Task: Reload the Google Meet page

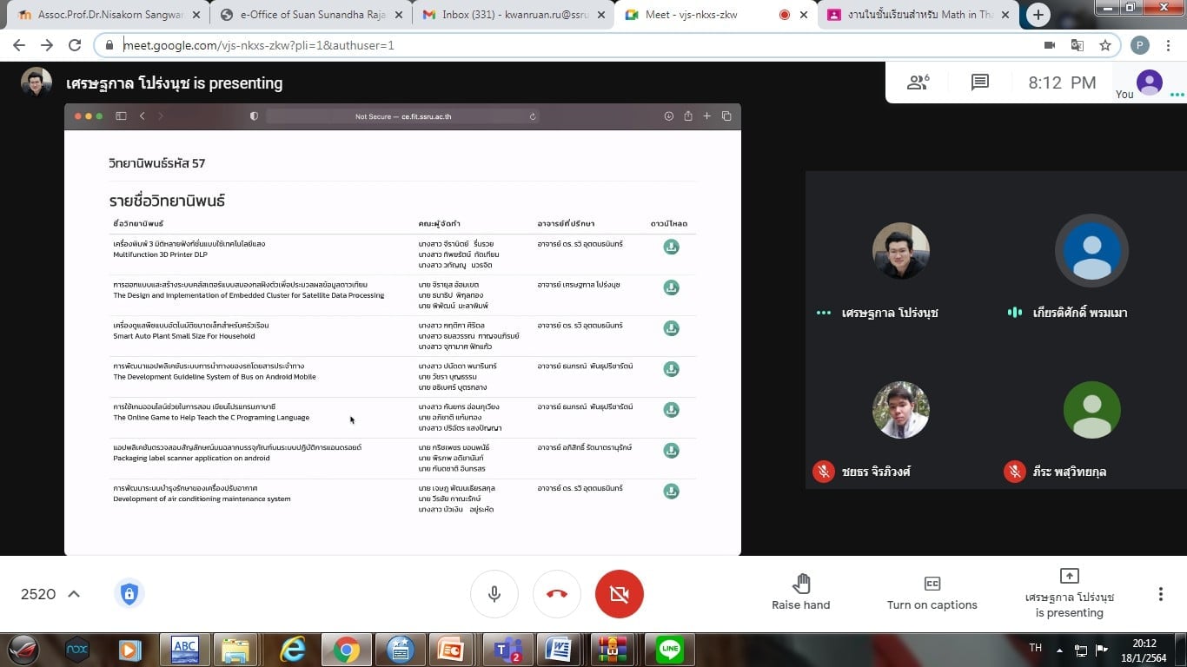Action: (x=75, y=45)
